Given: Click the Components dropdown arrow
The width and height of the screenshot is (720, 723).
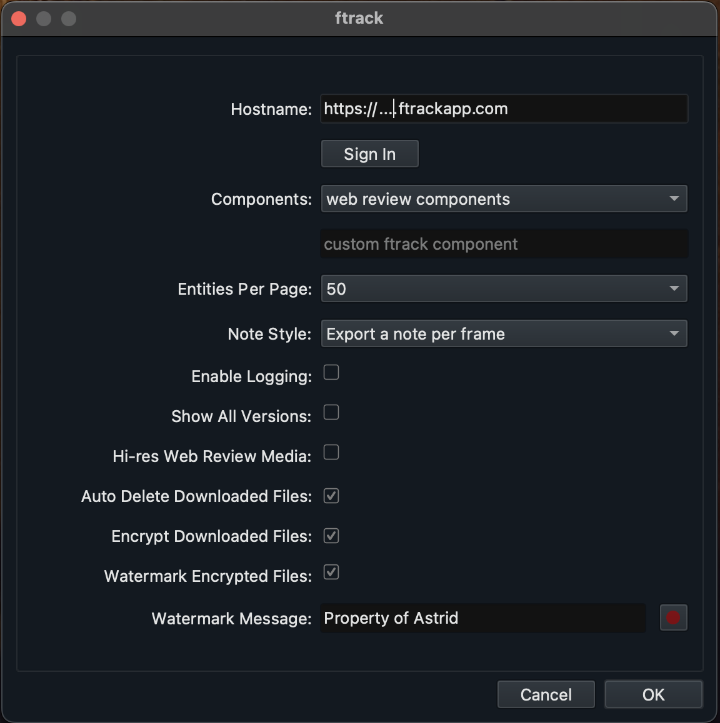Looking at the screenshot, I should [674, 199].
